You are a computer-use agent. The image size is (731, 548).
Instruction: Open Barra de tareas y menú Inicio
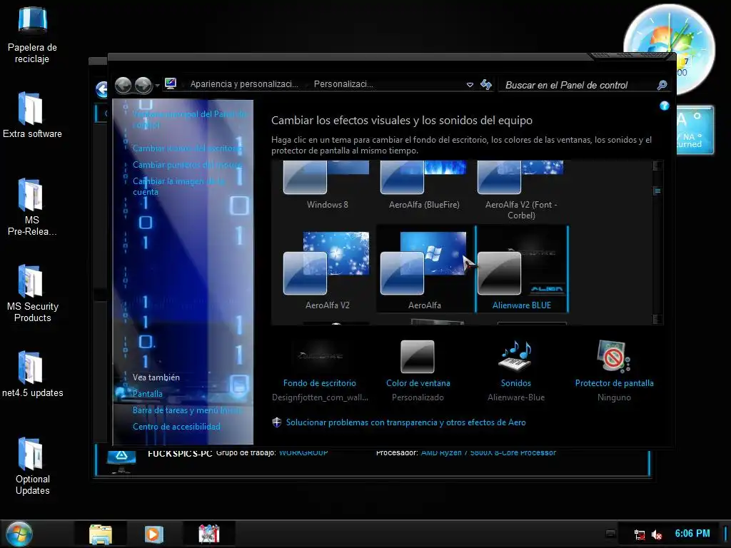click(x=187, y=410)
